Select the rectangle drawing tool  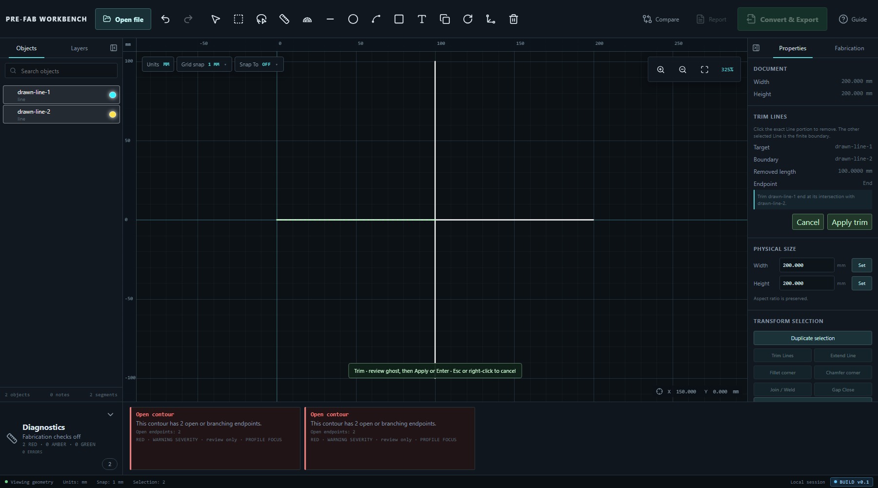click(399, 19)
